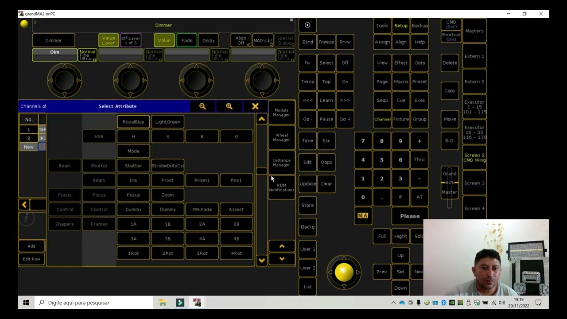Add a new channel with Add button
This screenshot has height=319, width=567.
click(31, 246)
